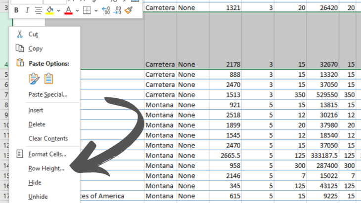Select Clear Contents option
The height and width of the screenshot is (203, 361).
coord(48,138)
